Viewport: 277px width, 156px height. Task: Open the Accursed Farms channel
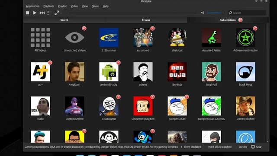point(212,37)
